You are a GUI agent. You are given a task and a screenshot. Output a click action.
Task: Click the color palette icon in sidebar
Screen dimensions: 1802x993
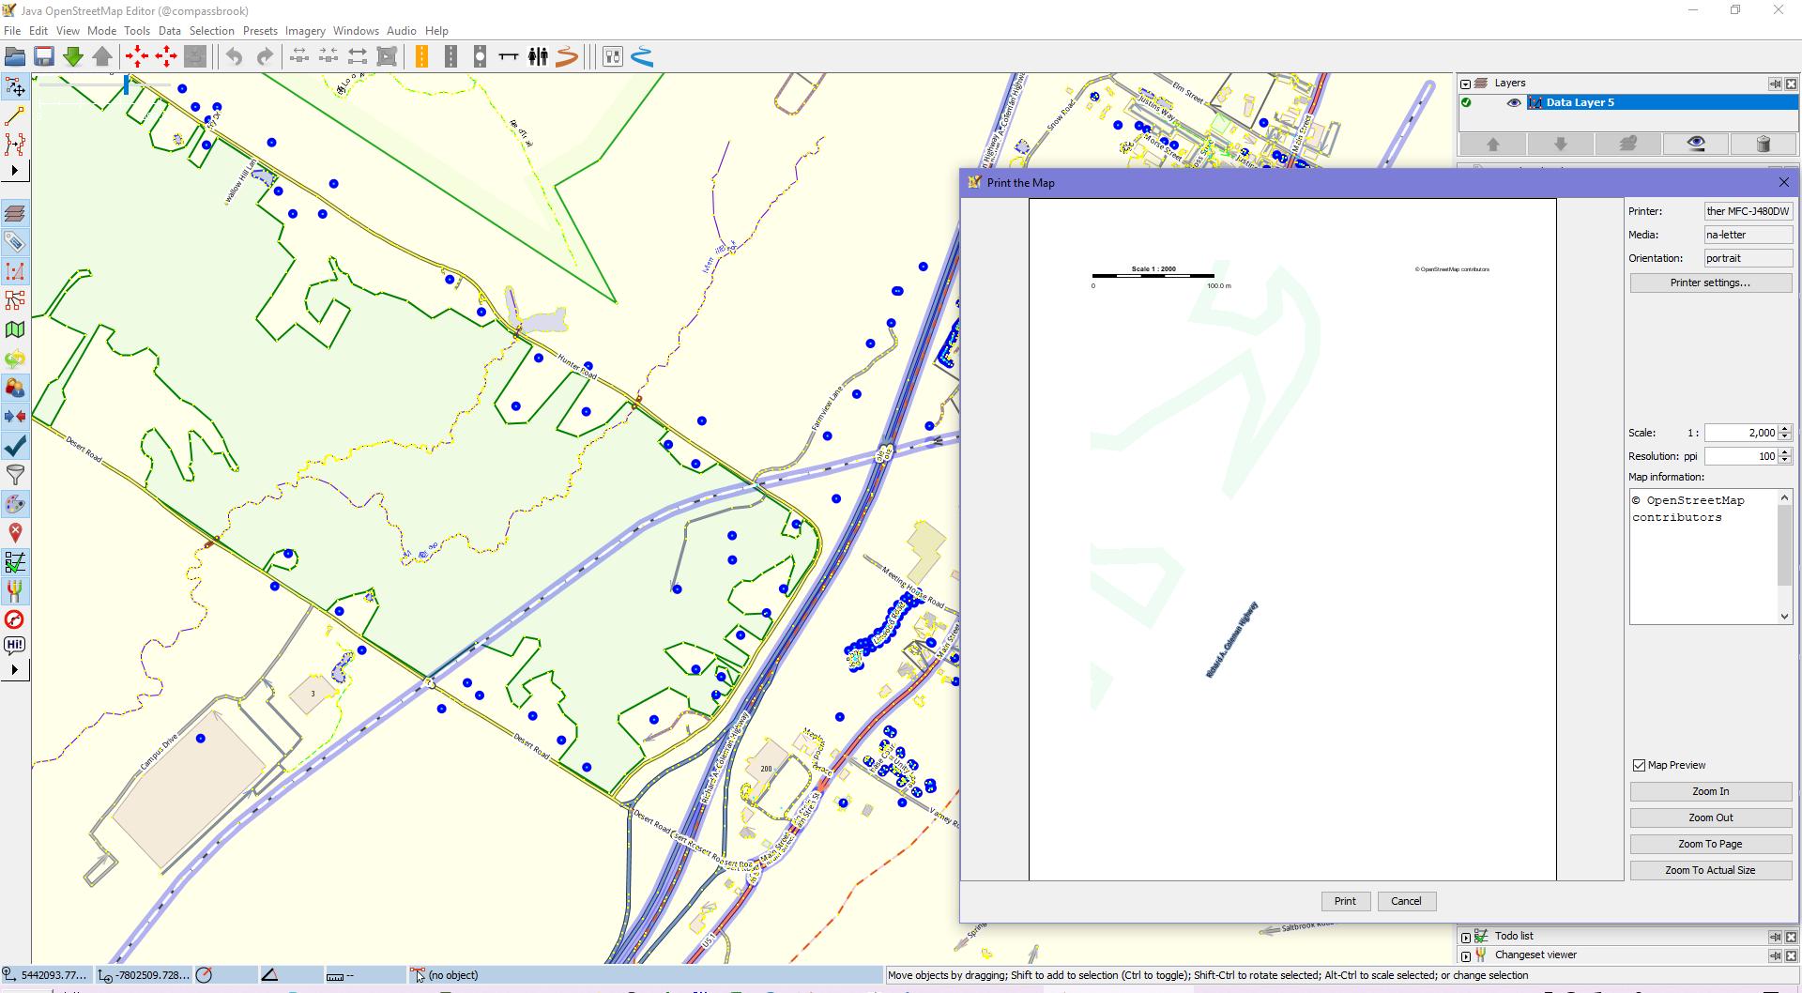click(x=15, y=504)
